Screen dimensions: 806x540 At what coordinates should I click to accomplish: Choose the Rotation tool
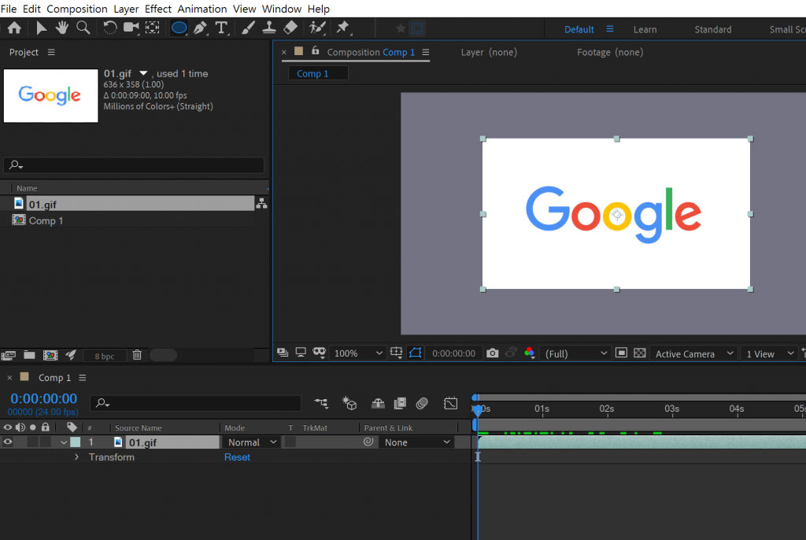pyautogui.click(x=110, y=28)
